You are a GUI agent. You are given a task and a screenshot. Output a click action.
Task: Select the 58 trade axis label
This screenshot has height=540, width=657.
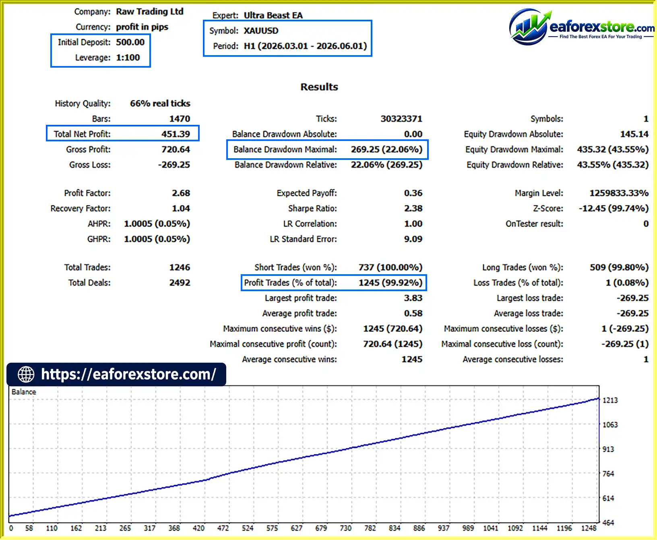[29, 528]
